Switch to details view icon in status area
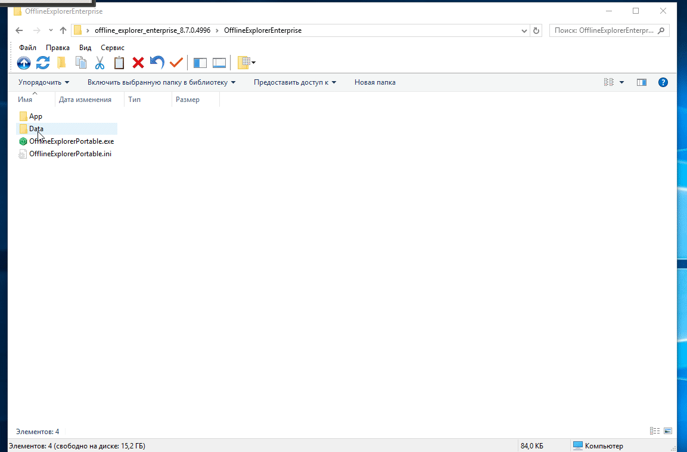687x452 pixels. tap(655, 431)
